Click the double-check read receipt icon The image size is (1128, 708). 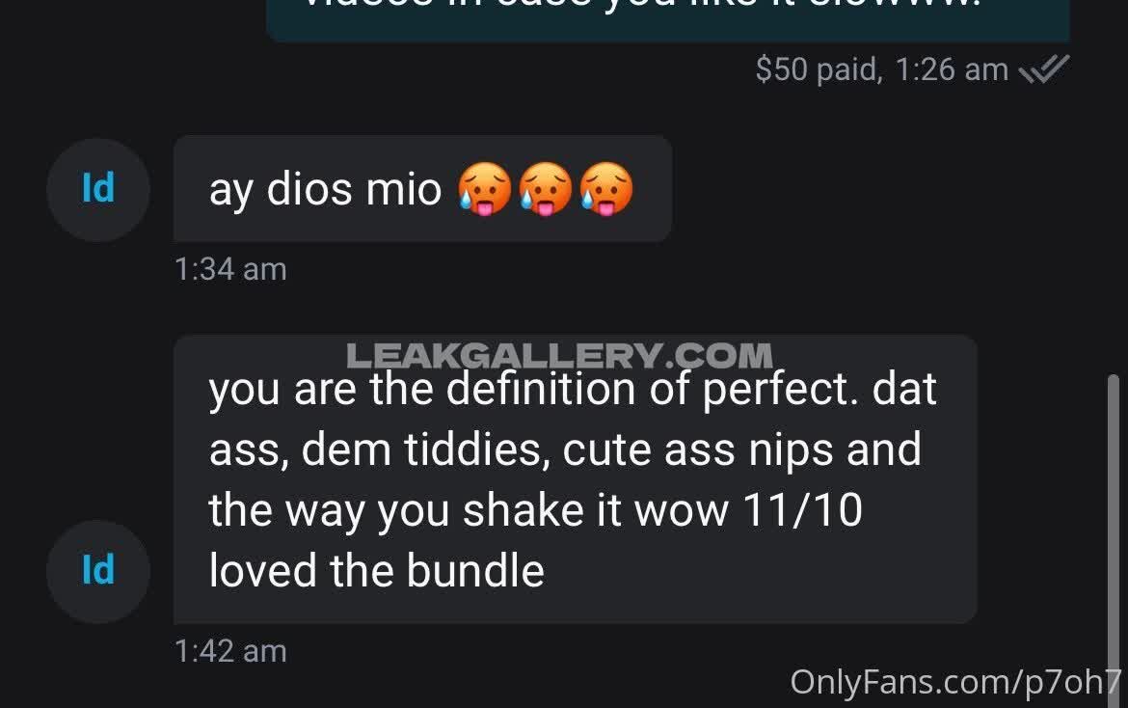tap(1044, 69)
